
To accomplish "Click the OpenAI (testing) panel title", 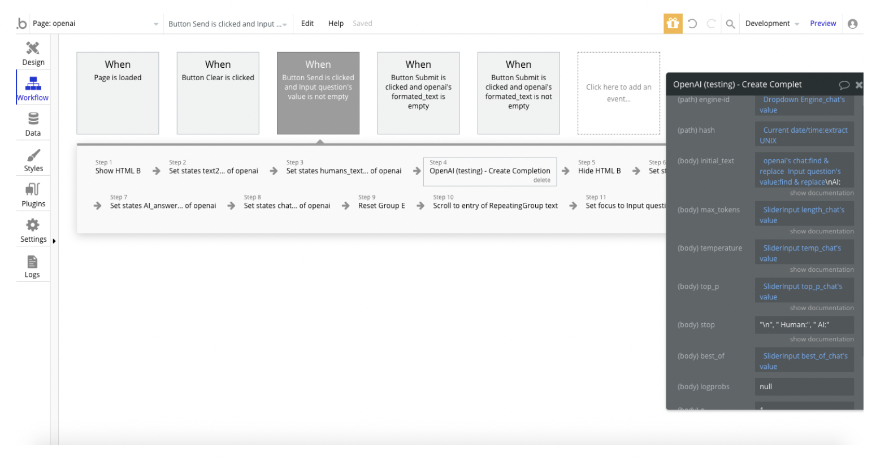I will [x=737, y=84].
